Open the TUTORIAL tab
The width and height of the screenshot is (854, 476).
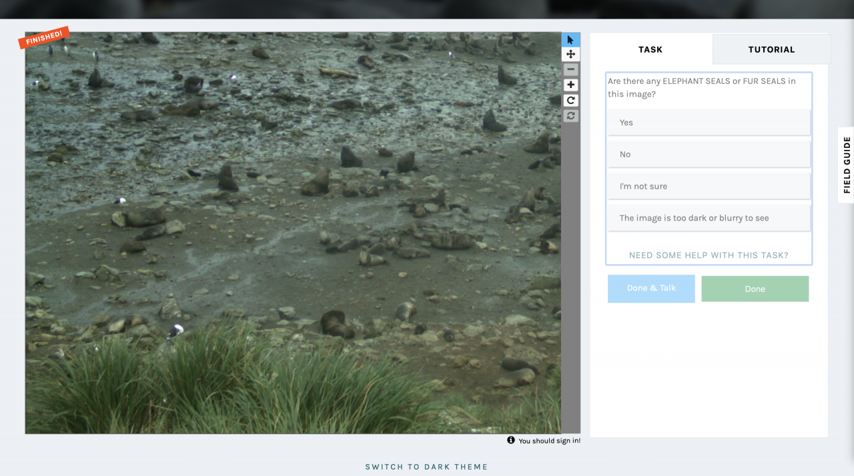pos(771,49)
